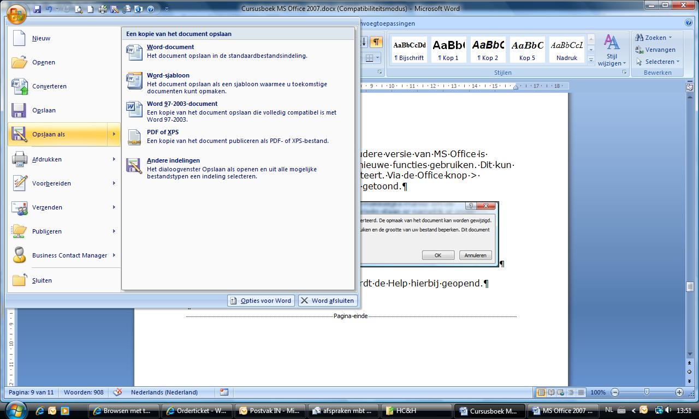699x419 pixels.
Task: Expand the Publiceren submenu arrow
Action: click(x=114, y=231)
